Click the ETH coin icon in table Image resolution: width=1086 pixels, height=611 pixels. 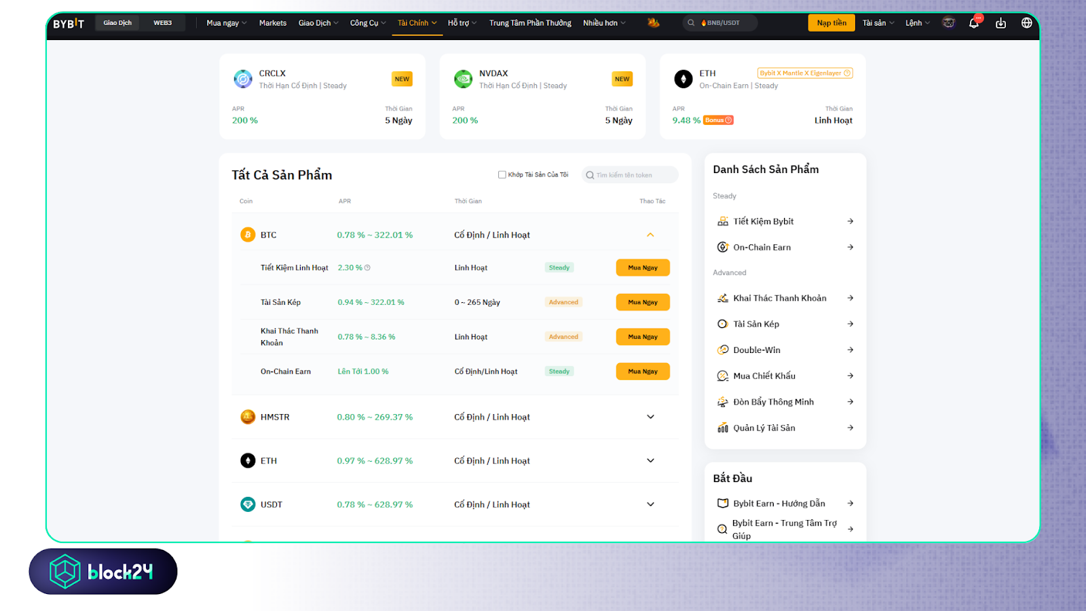pyautogui.click(x=248, y=460)
